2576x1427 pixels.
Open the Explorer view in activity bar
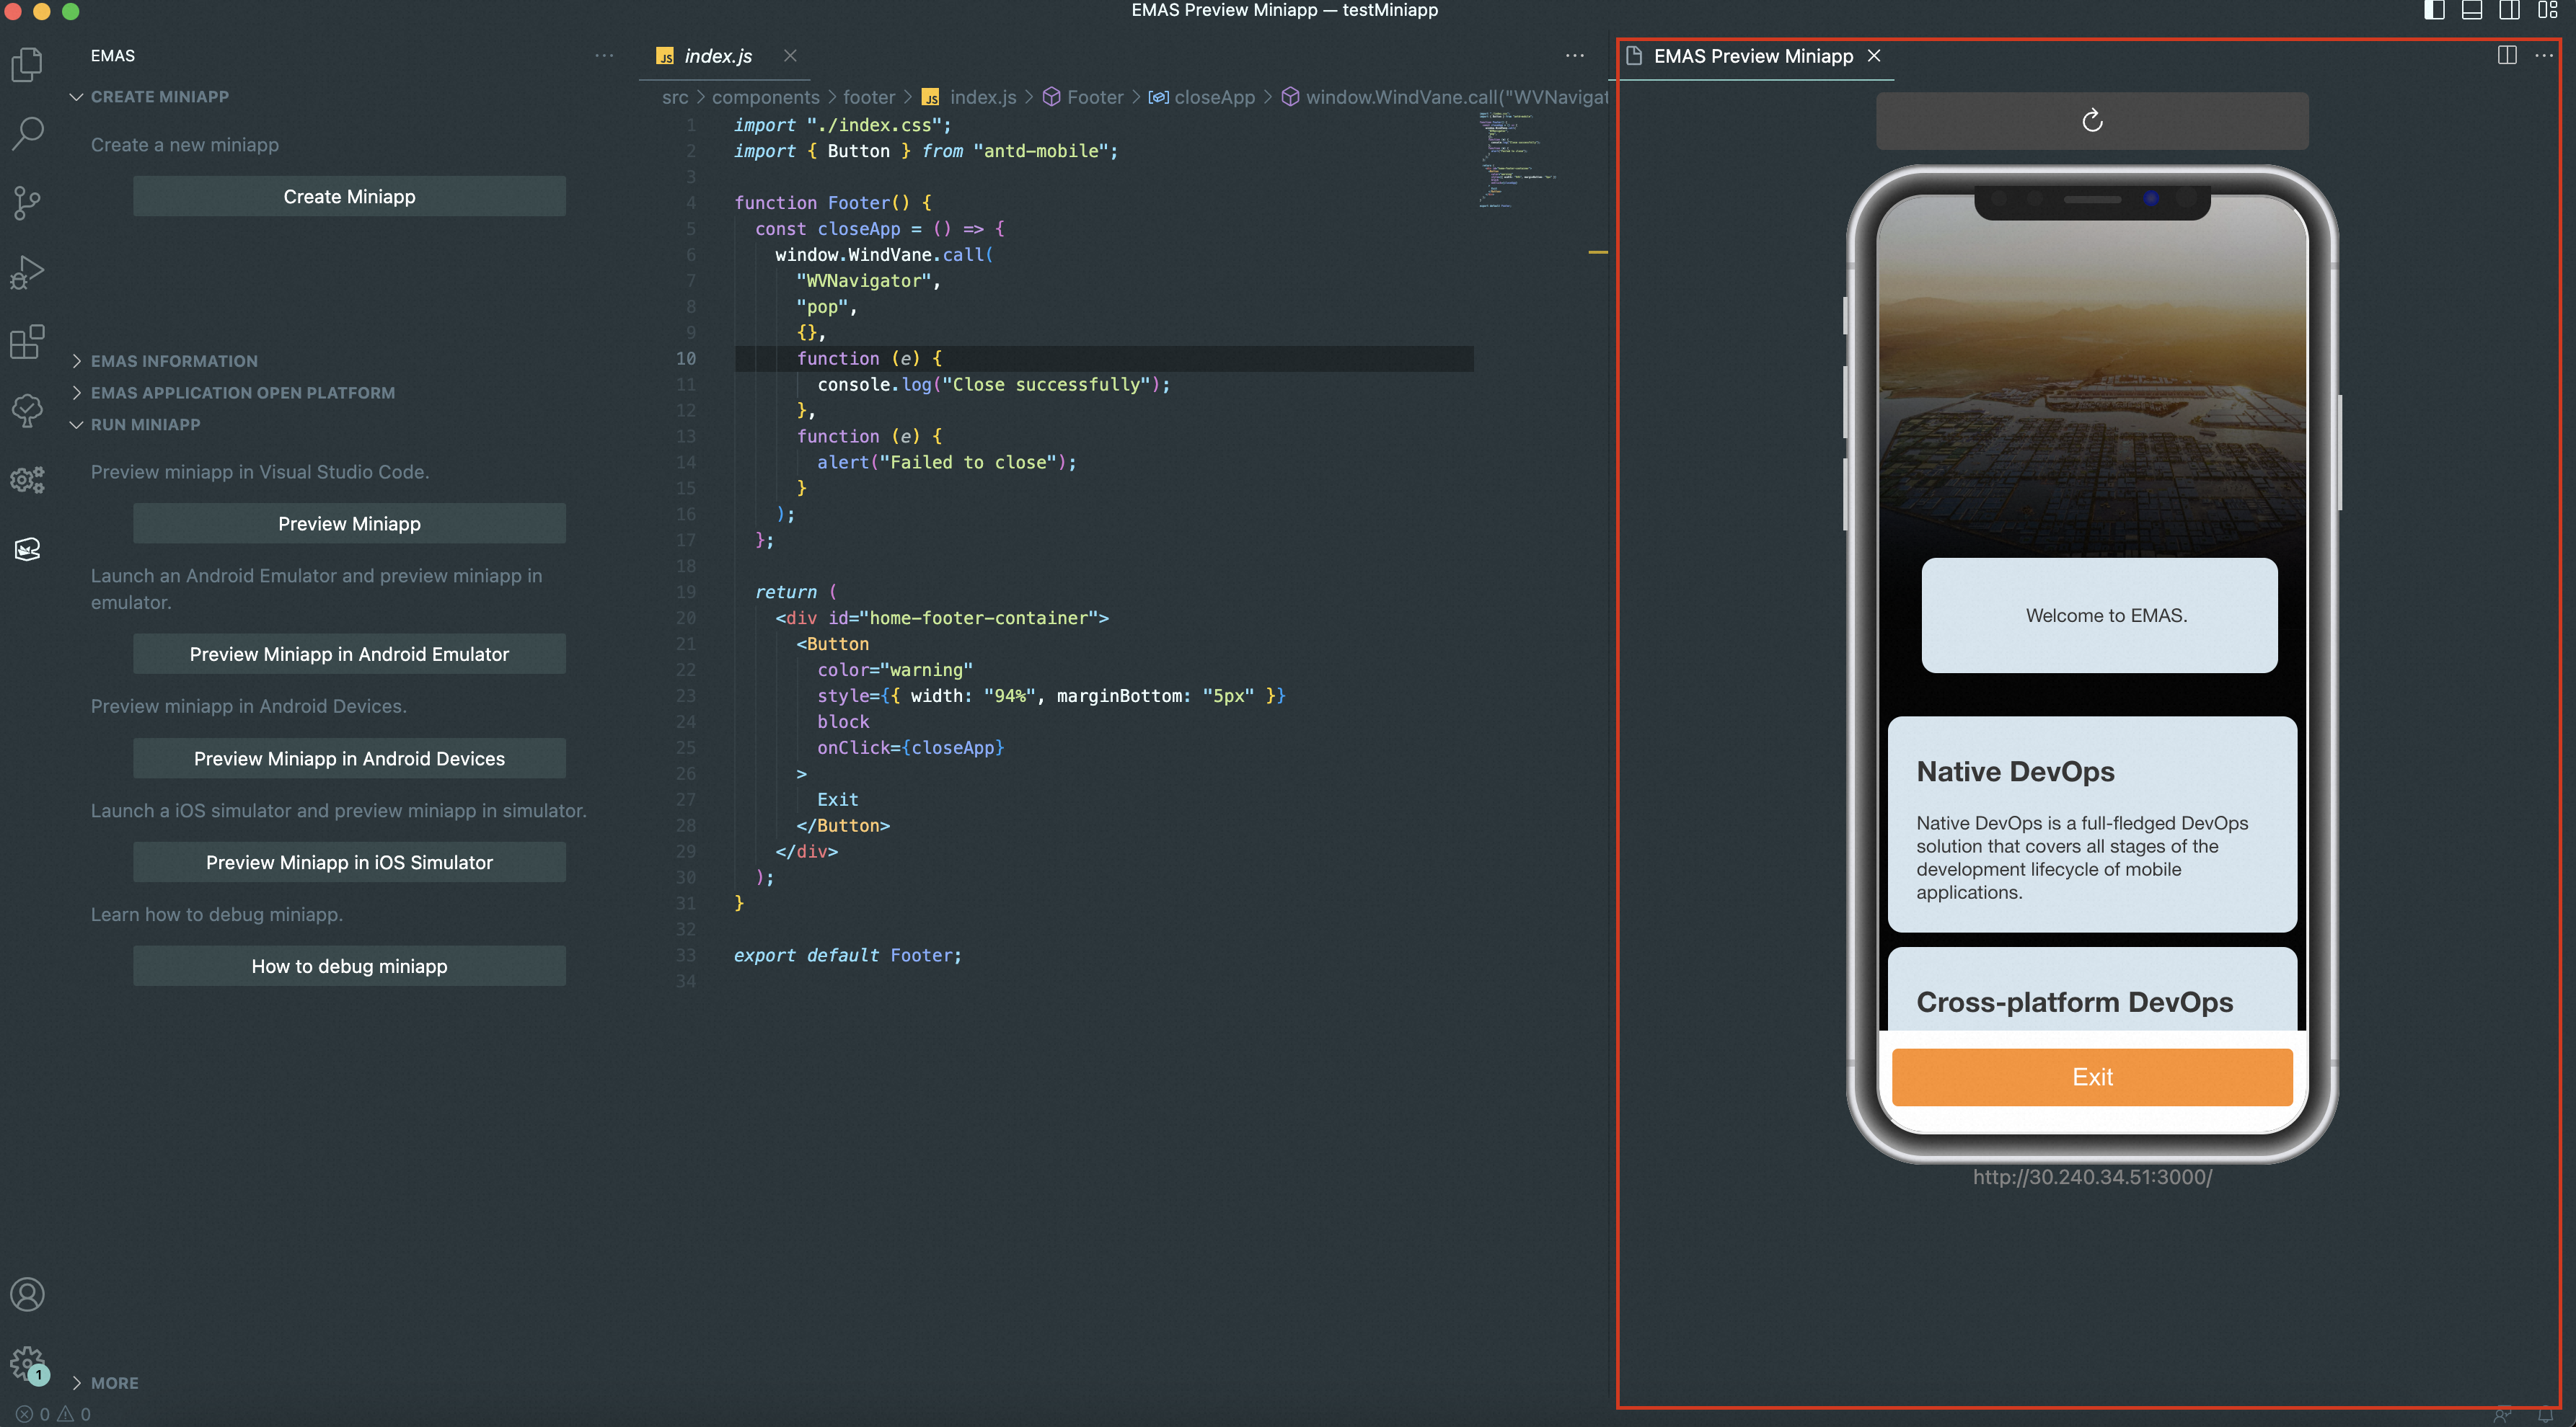coord(27,65)
